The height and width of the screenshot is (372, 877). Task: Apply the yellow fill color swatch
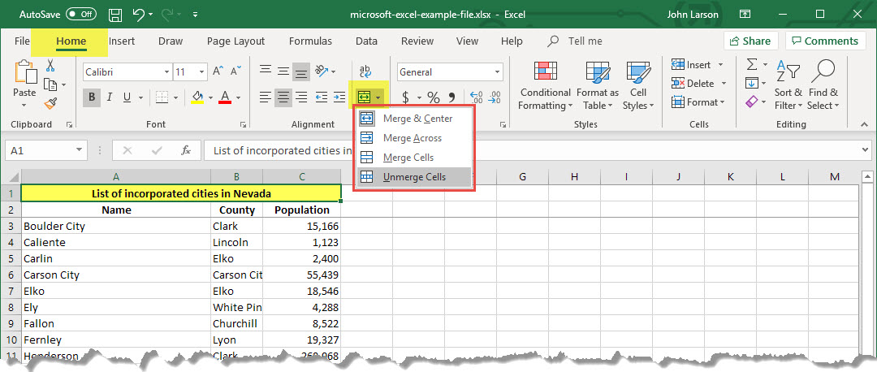pos(197,97)
